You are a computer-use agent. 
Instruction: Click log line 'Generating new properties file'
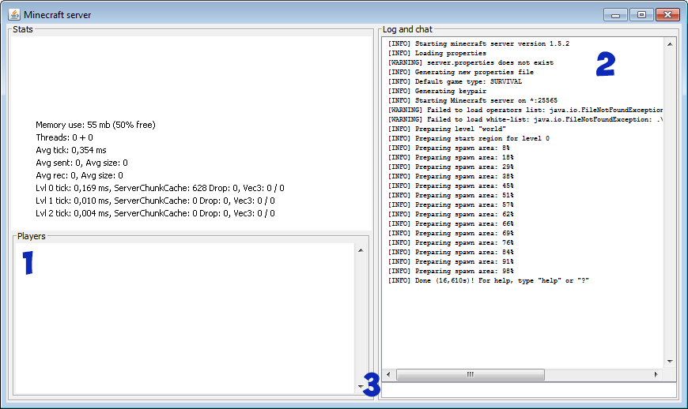[461, 73]
